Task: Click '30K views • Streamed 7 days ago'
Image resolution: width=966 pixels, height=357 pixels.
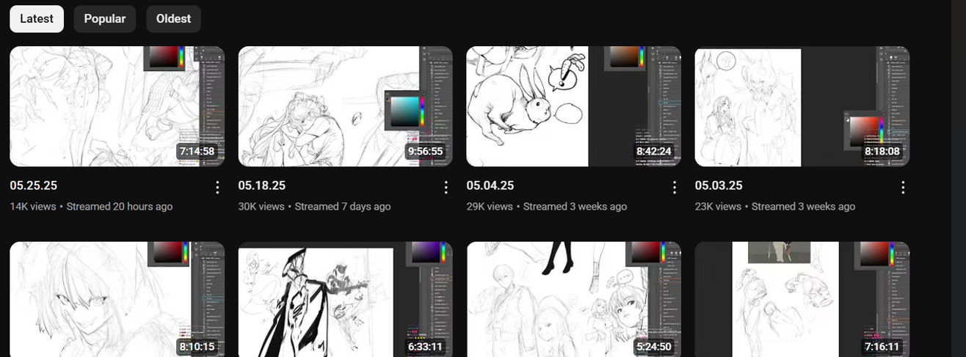Action: pos(315,207)
